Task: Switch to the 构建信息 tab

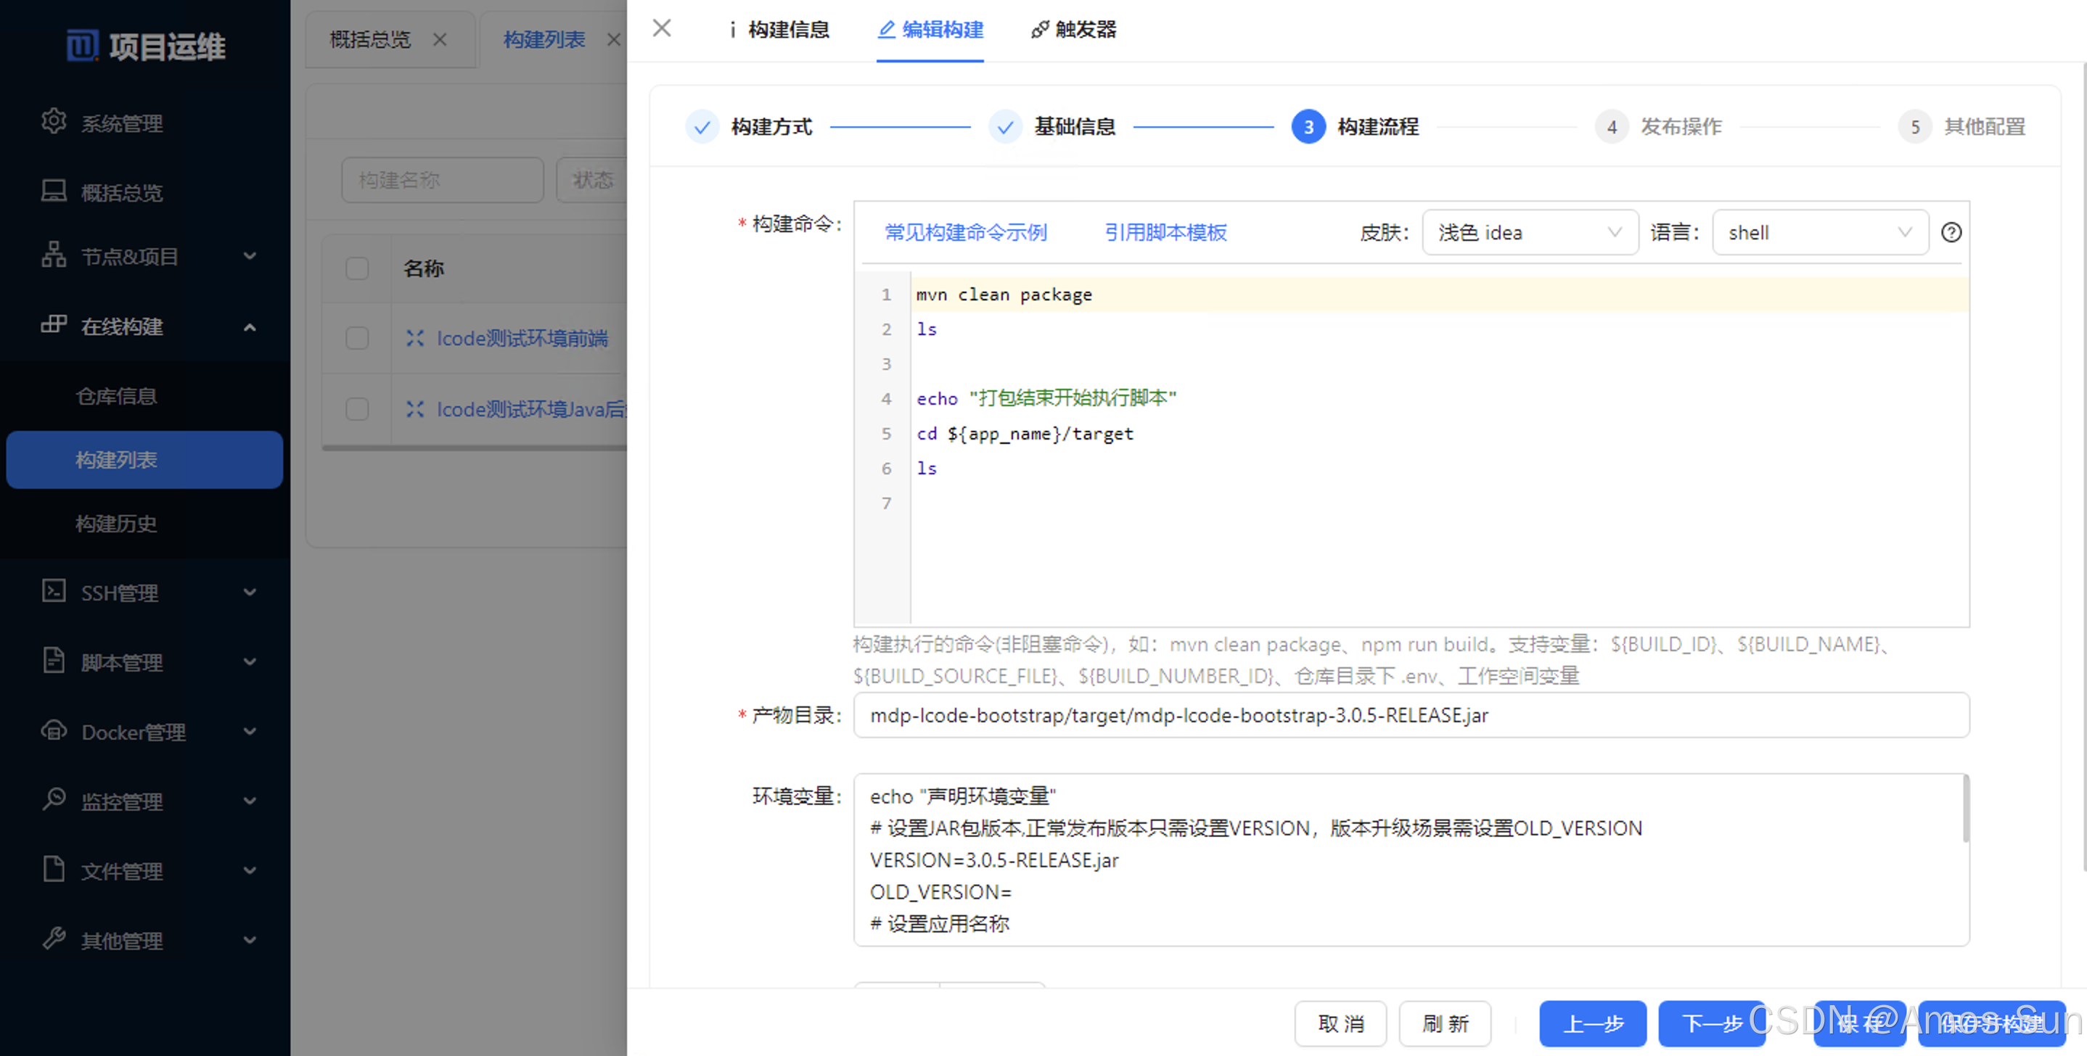Action: click(x=779, y=30)
